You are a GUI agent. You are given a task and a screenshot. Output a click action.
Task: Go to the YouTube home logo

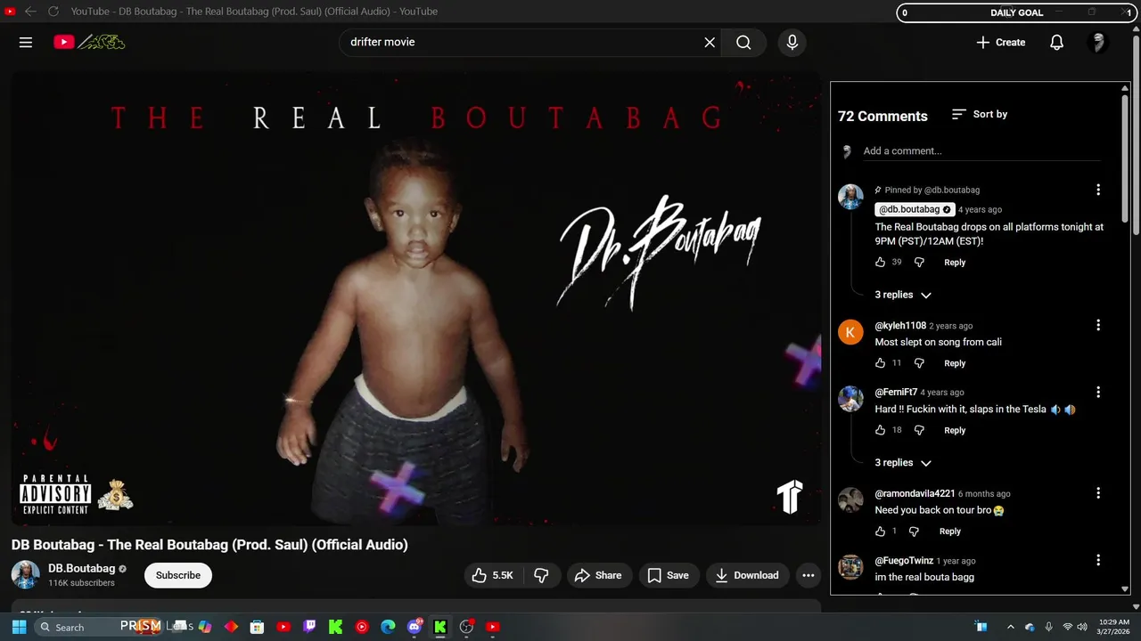click(x=89, y=42)
